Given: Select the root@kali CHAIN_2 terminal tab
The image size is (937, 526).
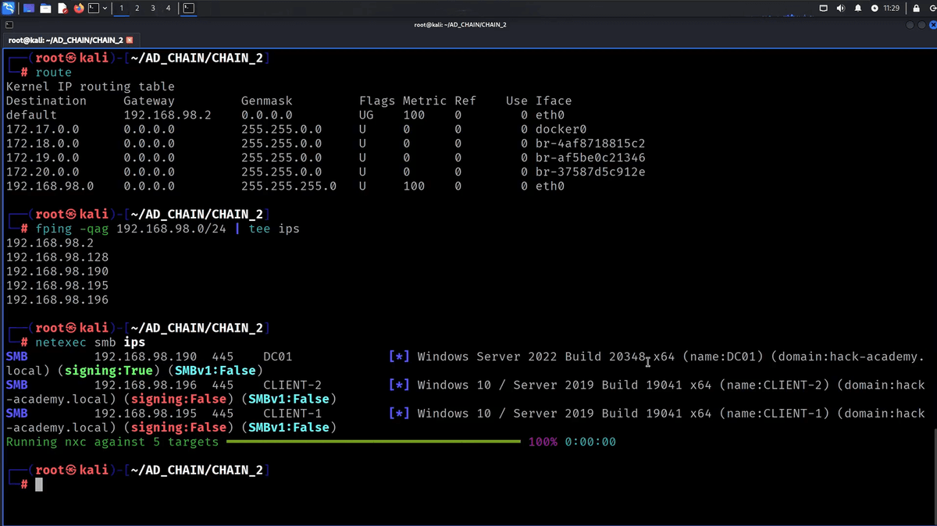Looking at the screenshot, I should pos(66,40).
